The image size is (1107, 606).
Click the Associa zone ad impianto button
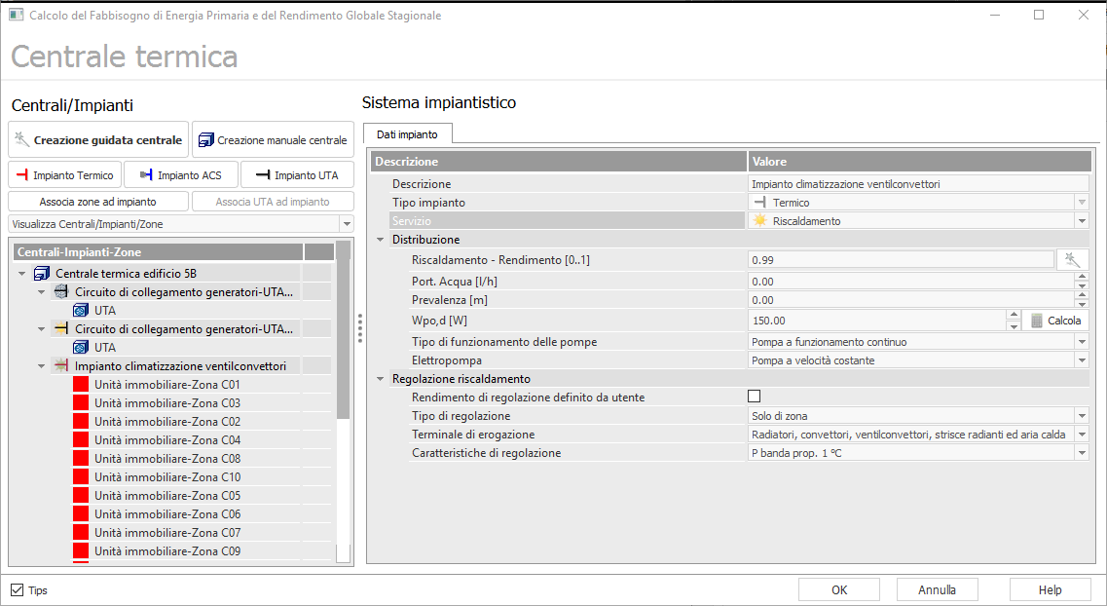pyautogui.click(x=98, y=202)
